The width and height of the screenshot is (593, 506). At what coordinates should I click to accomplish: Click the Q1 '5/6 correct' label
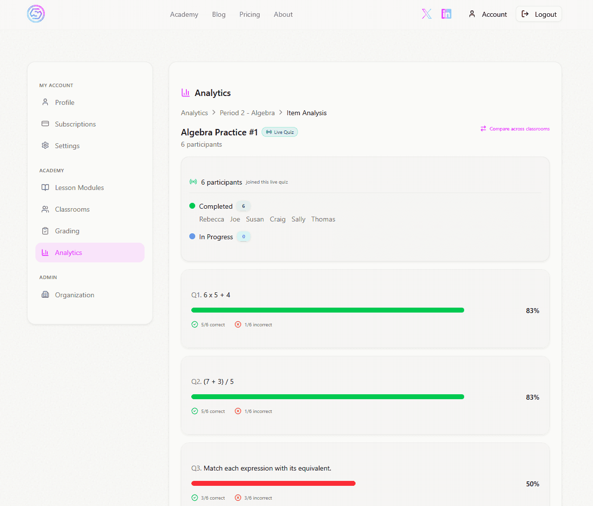pos(213,325)
